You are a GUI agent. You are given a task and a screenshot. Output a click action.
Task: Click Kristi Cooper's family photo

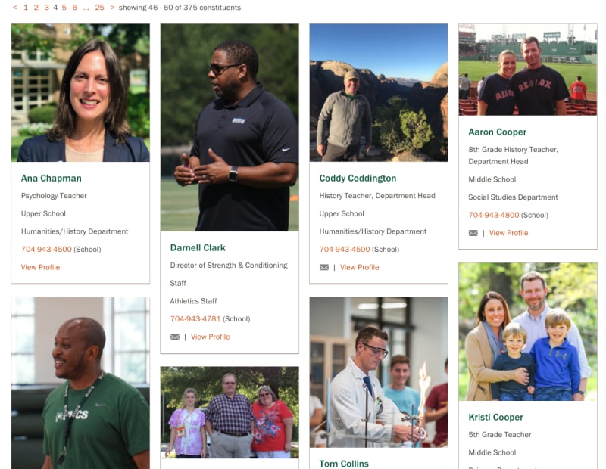528,331
